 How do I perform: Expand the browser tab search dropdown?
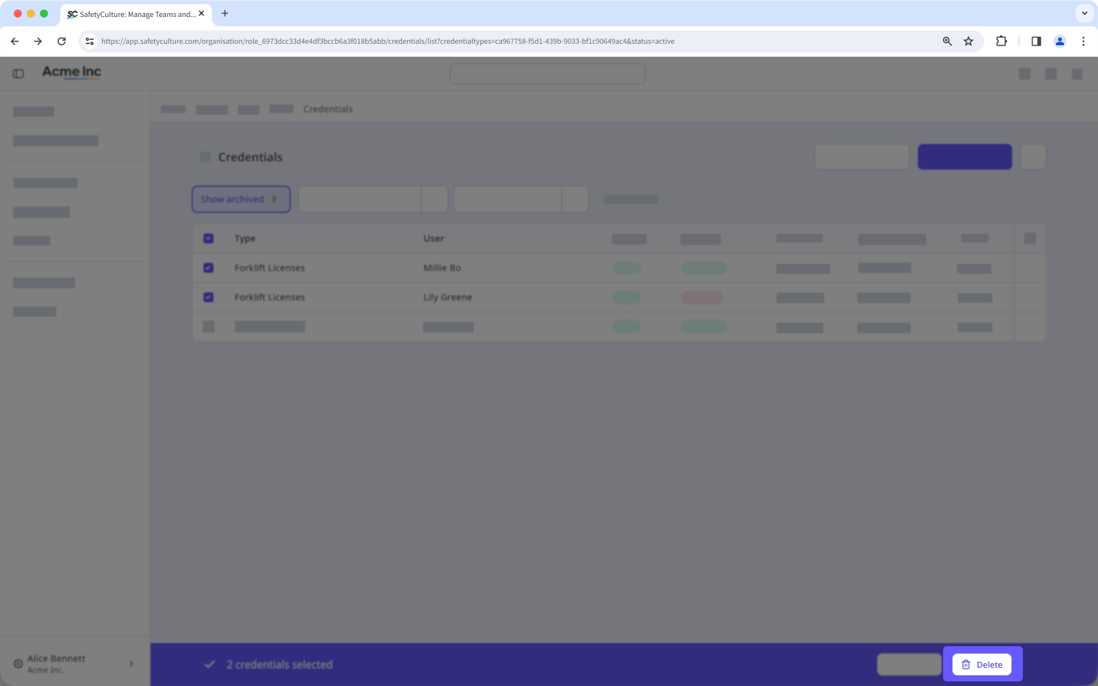pyautogui.click(x=1084, y=13)
